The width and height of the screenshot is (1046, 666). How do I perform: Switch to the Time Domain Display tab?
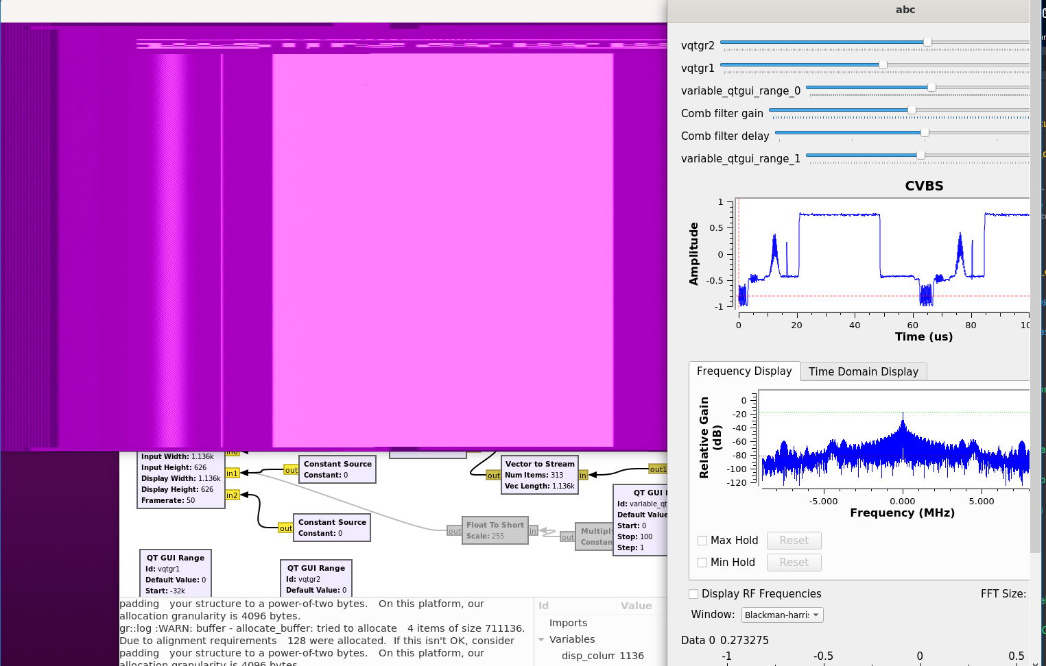[x=863, y=371]
